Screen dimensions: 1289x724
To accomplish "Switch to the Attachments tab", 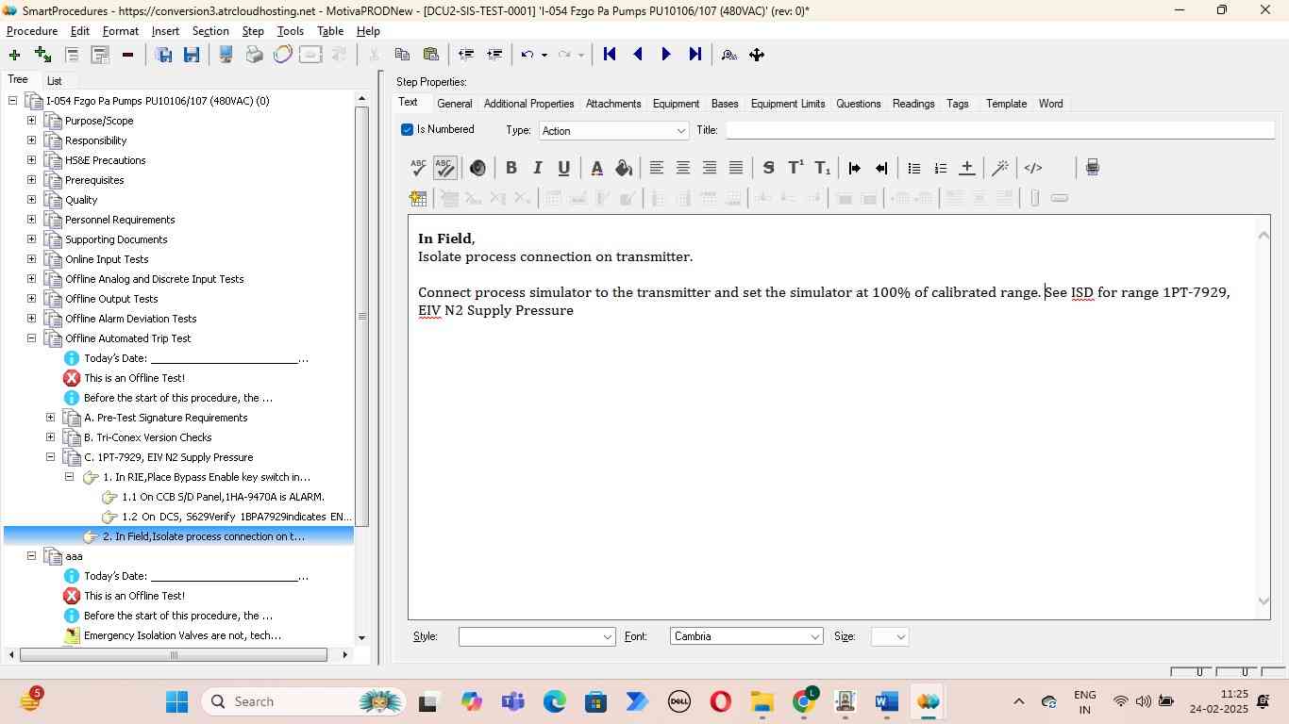I will point(613,104).
